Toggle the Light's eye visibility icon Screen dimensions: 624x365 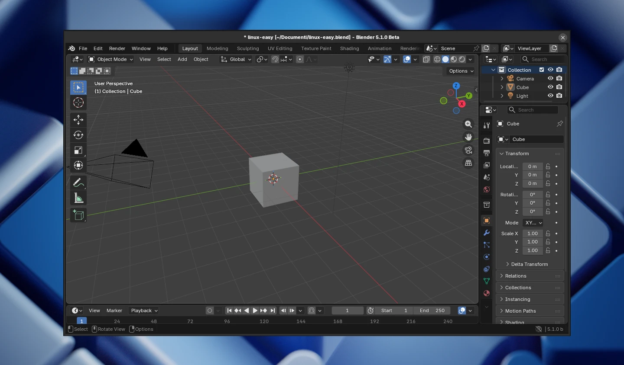550,96
